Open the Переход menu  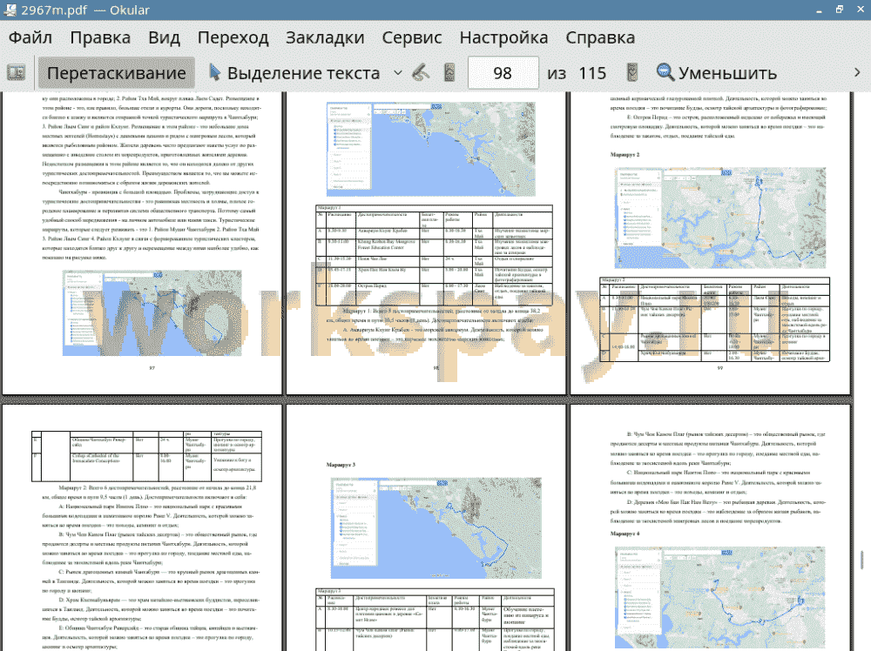pyautogui.click(x=233, y=37)
